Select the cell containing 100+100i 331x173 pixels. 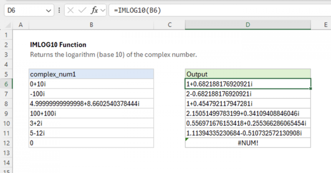pyautogui.click(x=91, y=113)
